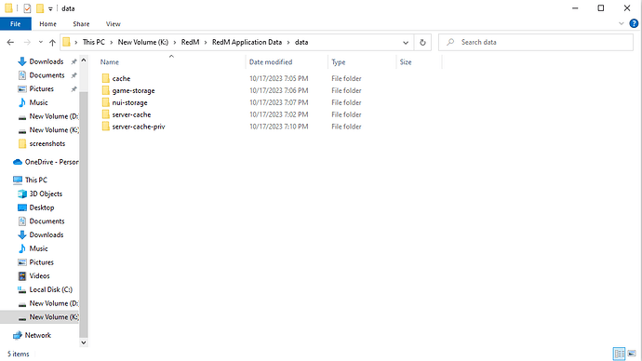
Task: Open pinned Downloads in Quick access
Action: click(47, 61)
